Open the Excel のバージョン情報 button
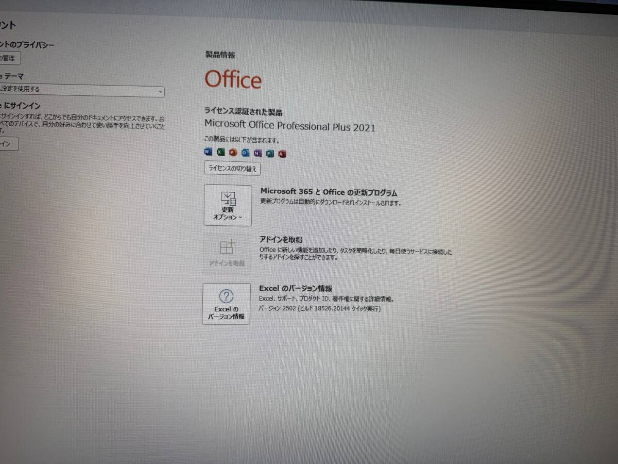The image size is (618, 464). (x=226, y=304)
